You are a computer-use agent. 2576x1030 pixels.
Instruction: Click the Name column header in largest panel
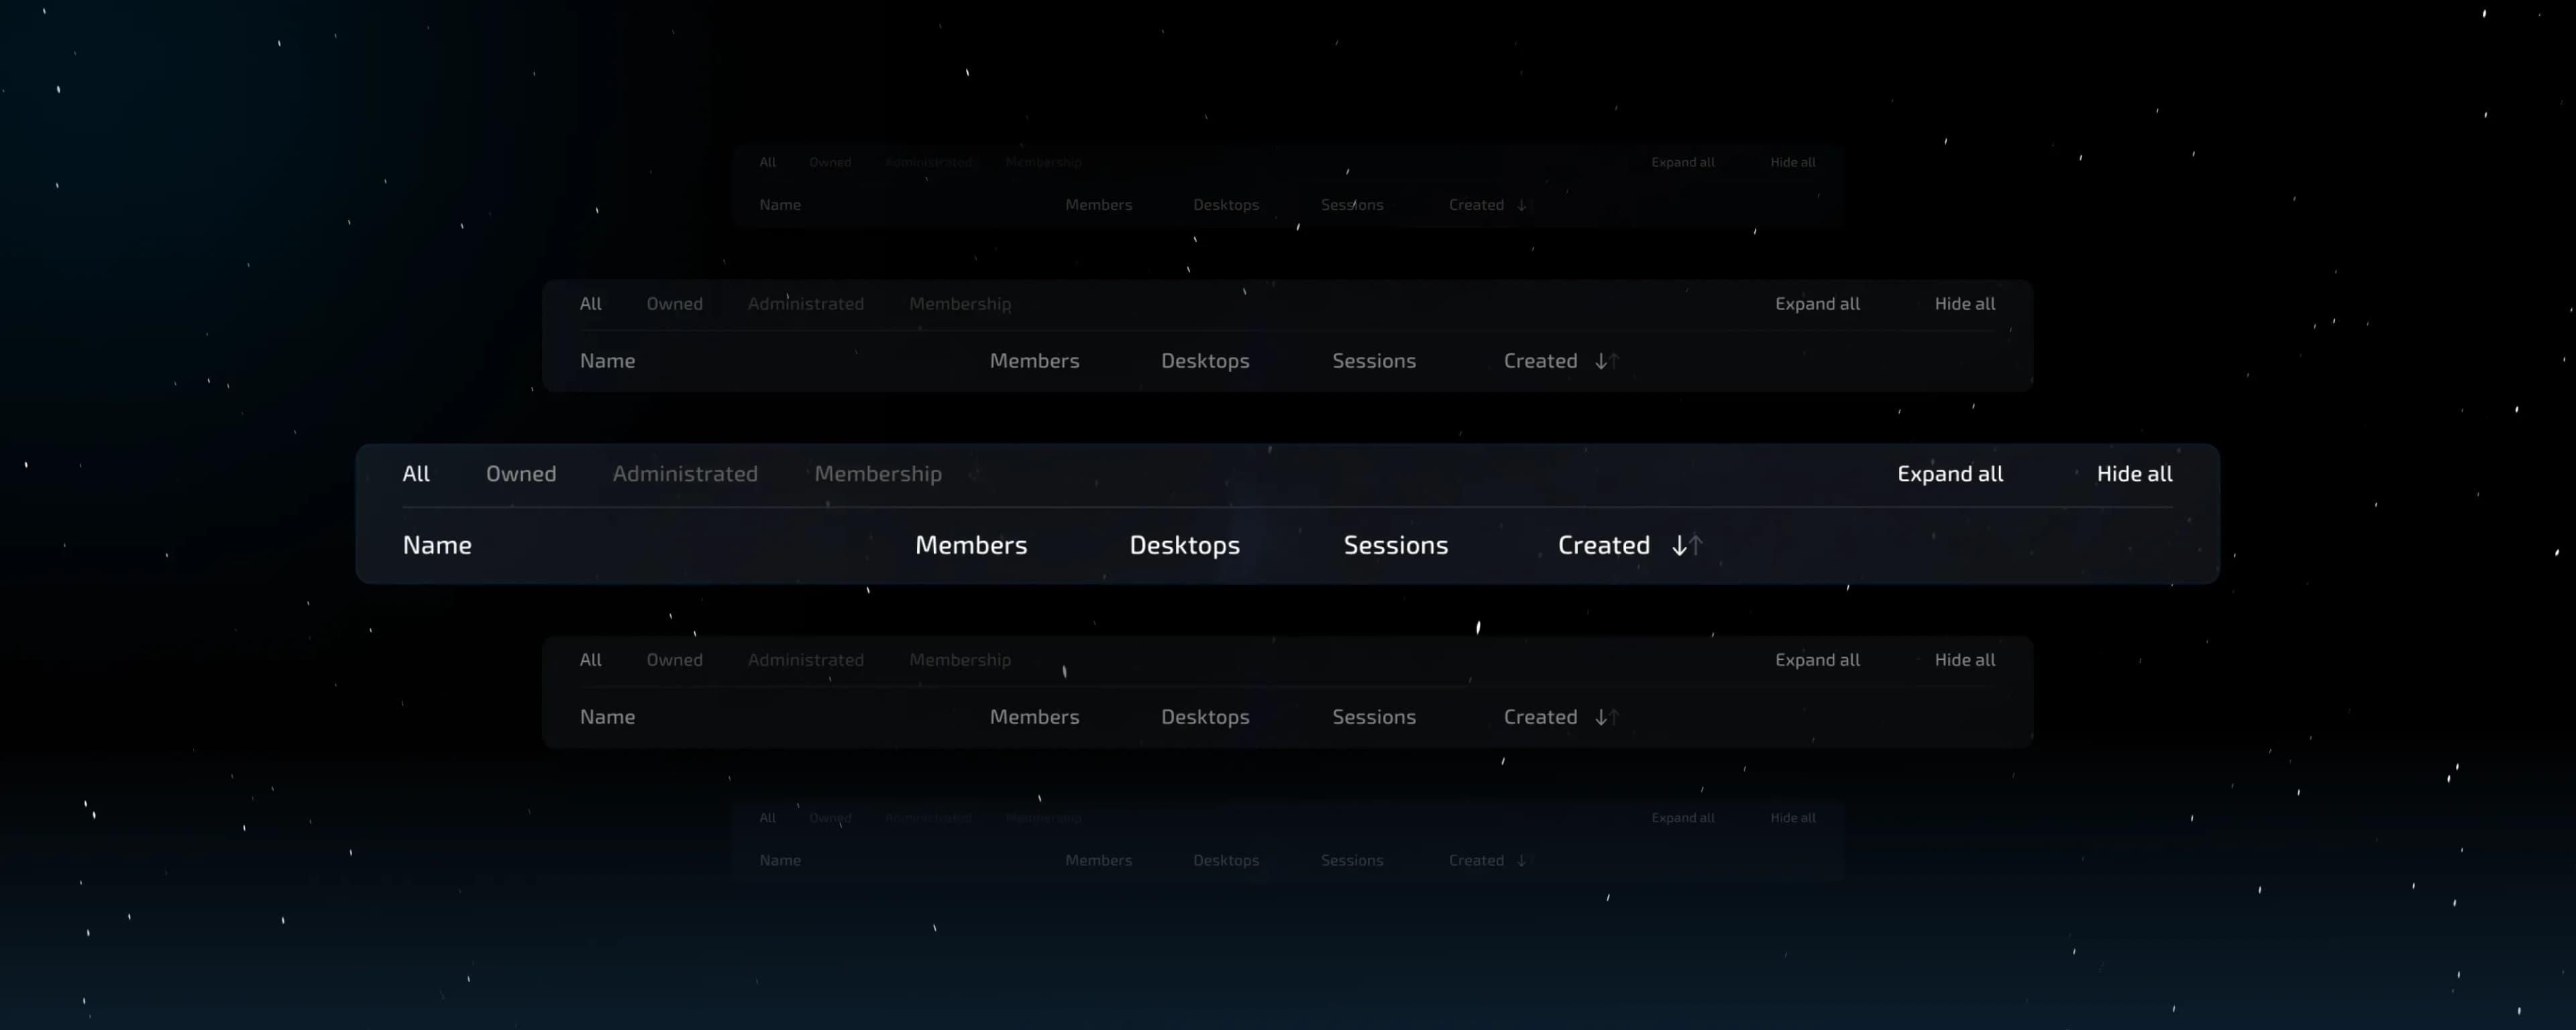tap(437, 545)
